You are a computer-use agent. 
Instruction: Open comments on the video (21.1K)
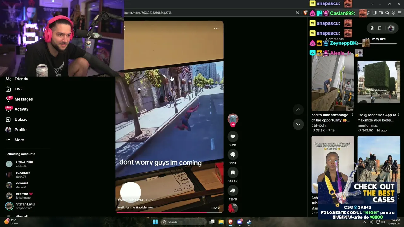coord(233,154)
